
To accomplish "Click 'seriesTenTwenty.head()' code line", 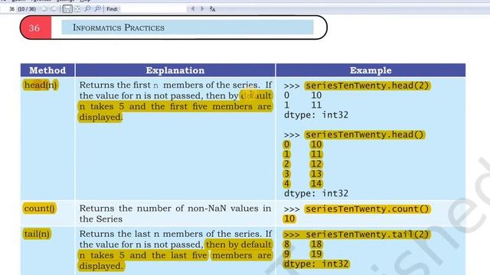I will pos(364,134).
